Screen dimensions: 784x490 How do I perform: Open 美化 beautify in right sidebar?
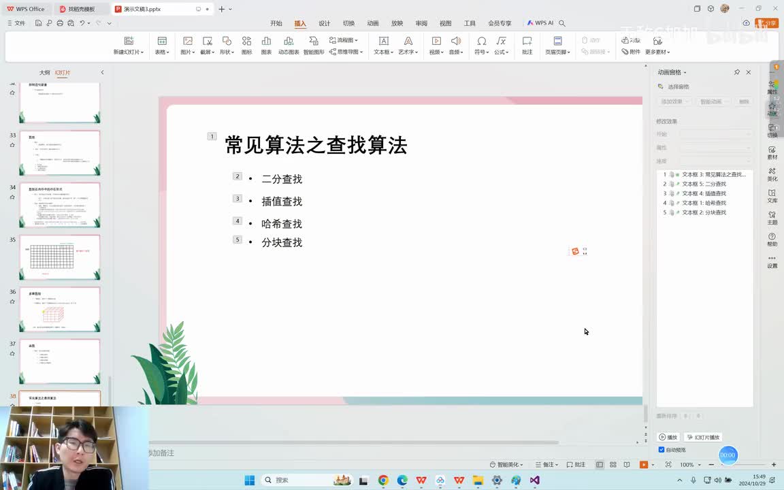(772, 174)
